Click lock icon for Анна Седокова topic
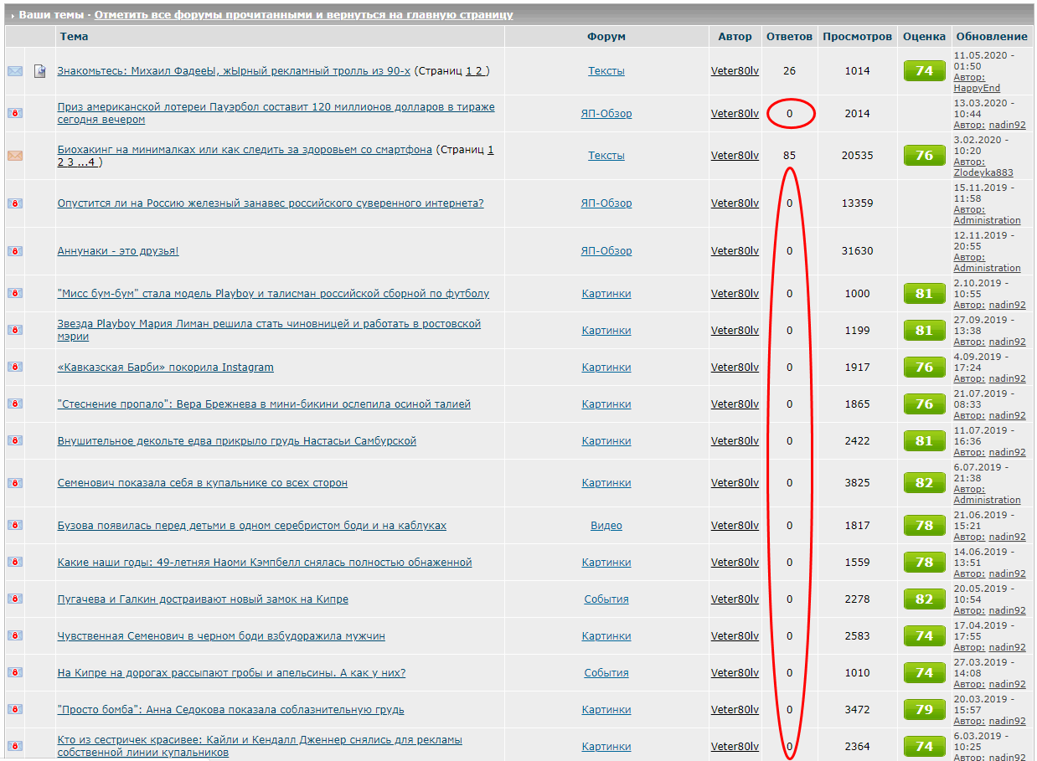Viewport: 1037px width, 761px height. 15,709
